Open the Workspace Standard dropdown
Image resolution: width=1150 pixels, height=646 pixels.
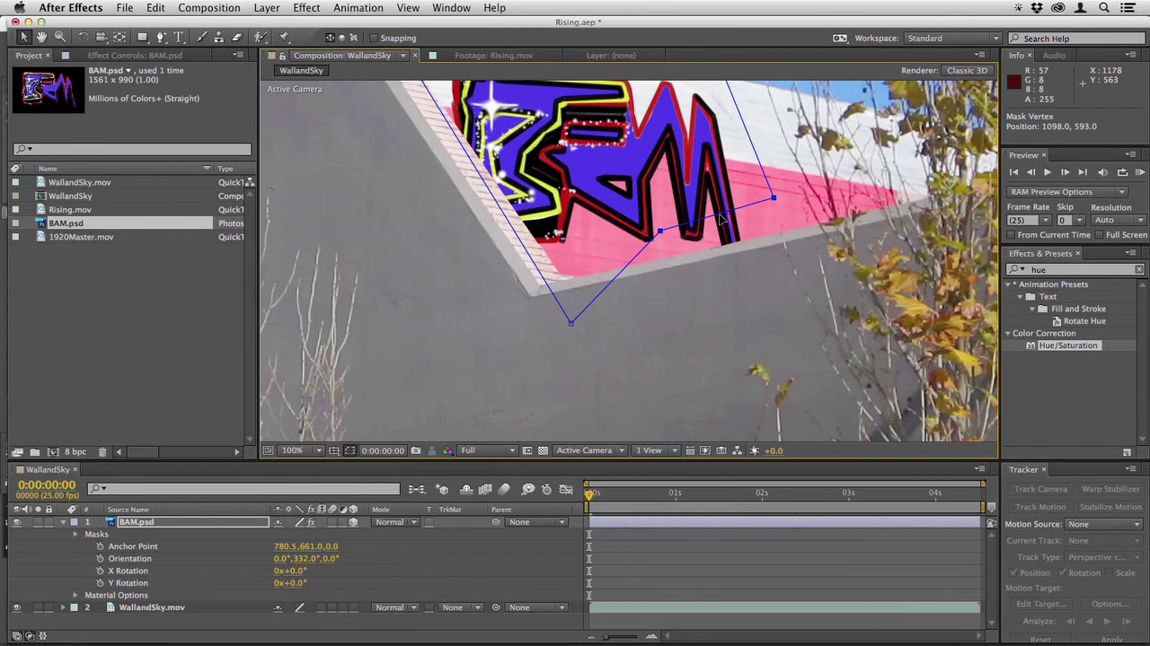[x=952, y=39]
